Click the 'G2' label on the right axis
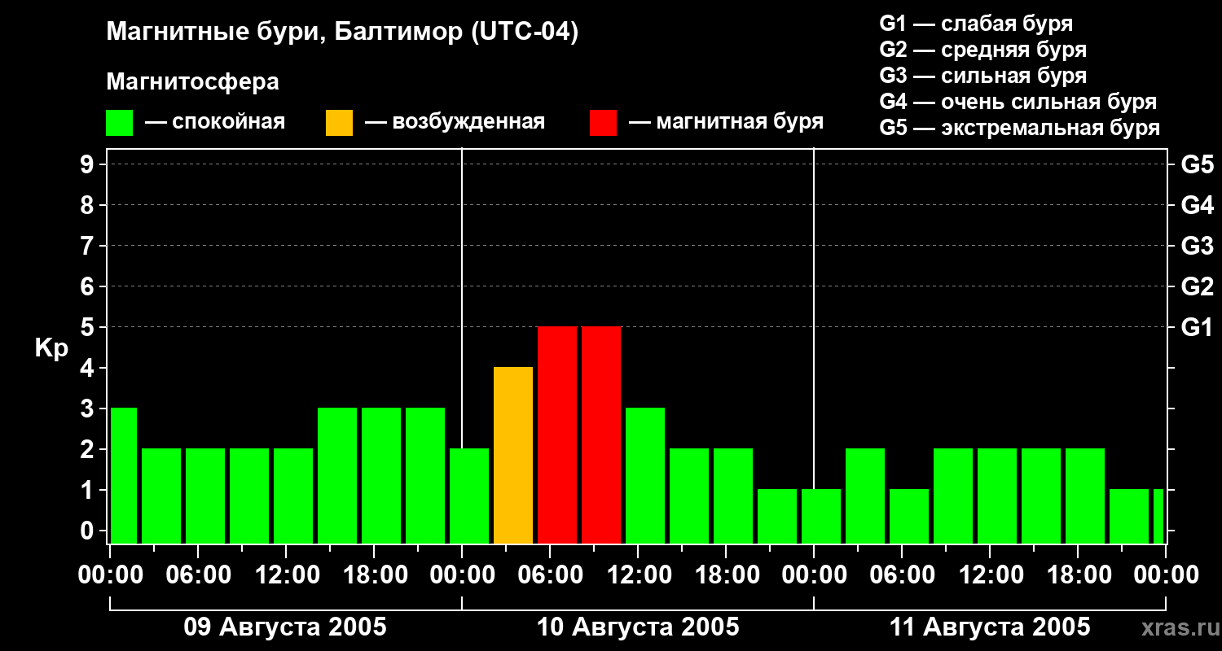1222x651 pixels. point(1197,286)
